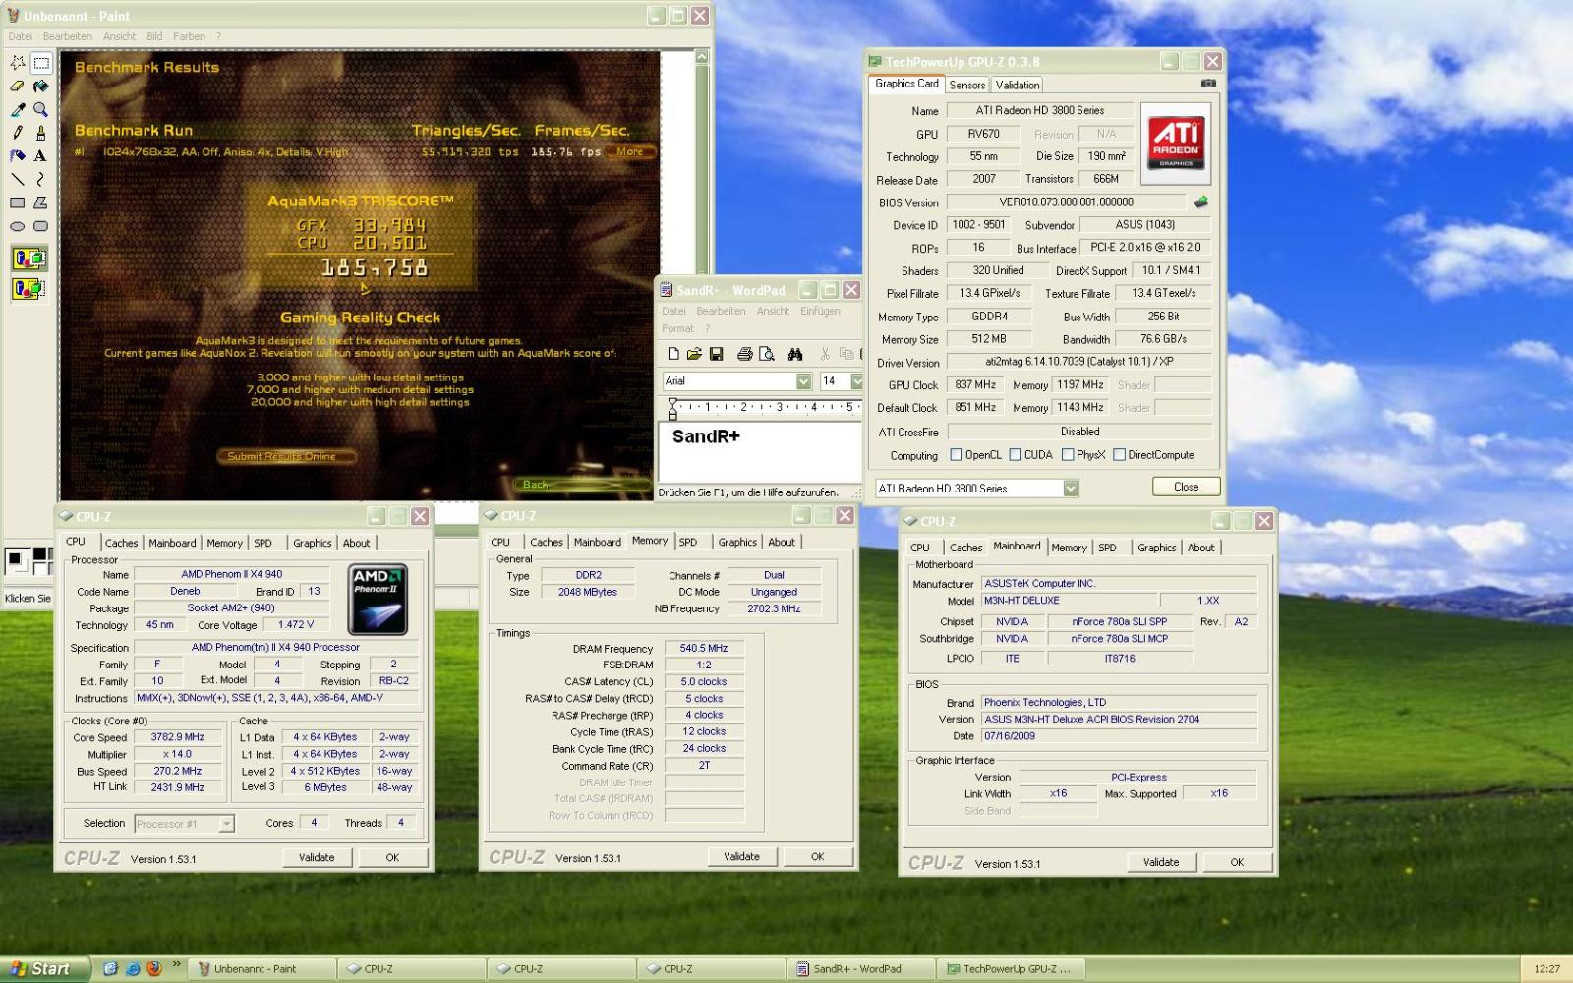Toggle the DirectCompute checkbox in GPU-Z

pyautogui.click(x=1119, y=455)
